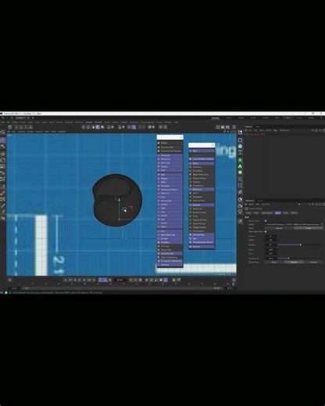Switch to the Takes tab
The width and height of the screenshot is (325, 406).
[258, 126]
